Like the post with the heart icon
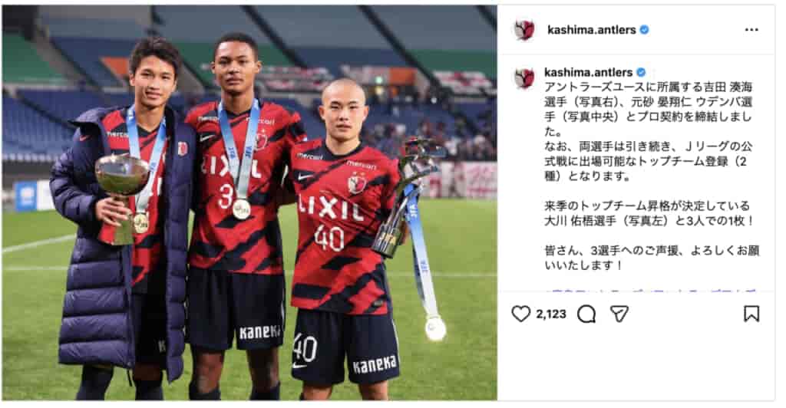Viewport: 786px width, 408px height. 520,314
